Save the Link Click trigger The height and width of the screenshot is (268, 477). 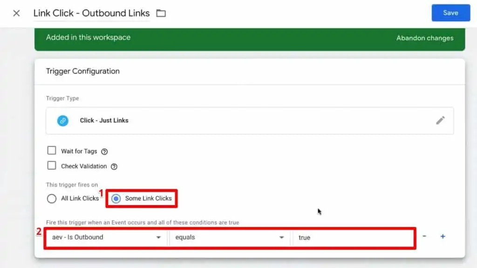(x=450, y=13)
